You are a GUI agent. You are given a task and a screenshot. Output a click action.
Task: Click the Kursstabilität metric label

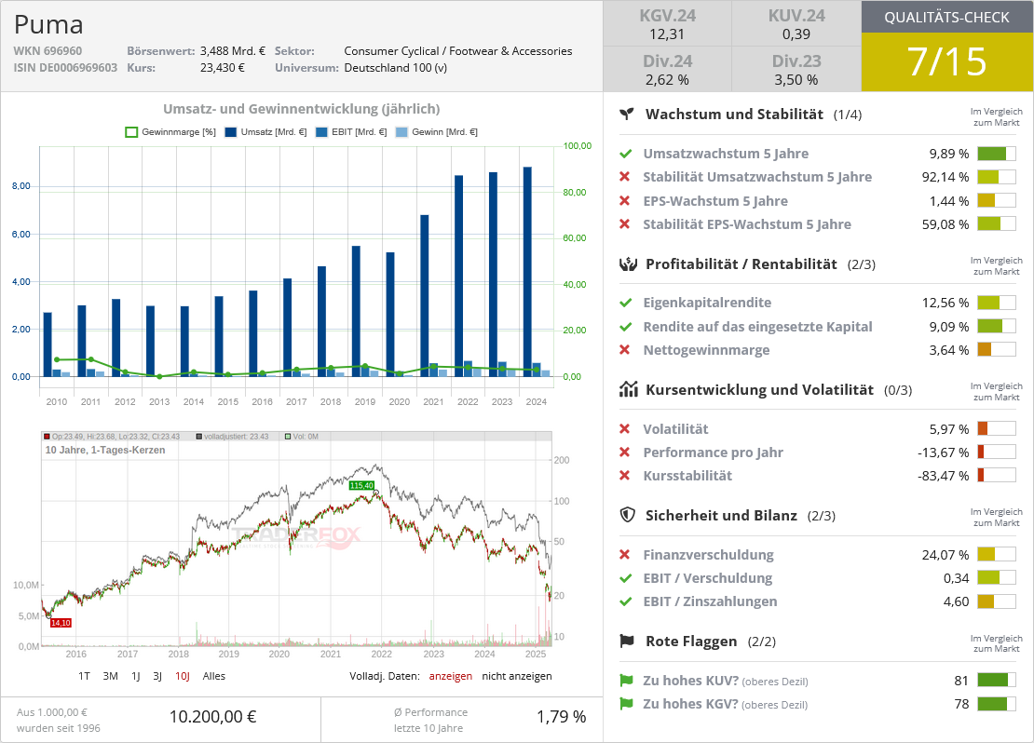coord(687,476)
